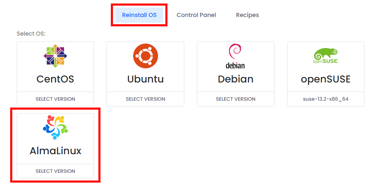Click the orange Ubuntu circle logo
This screenshot has width=384, height=189.
click(146, 56)
